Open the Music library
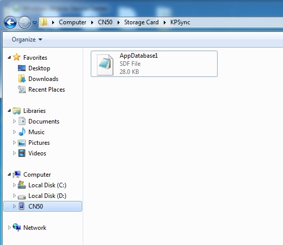Image resolution: width=283 pixels, height=245 pixels. point(37,132)
